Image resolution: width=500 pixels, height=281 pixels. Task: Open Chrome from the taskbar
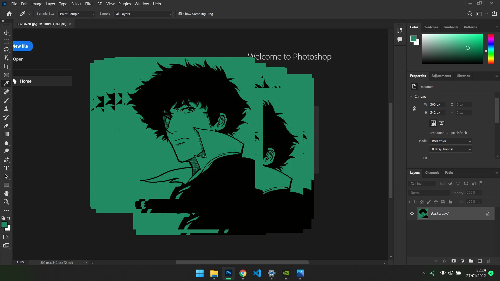243,273
